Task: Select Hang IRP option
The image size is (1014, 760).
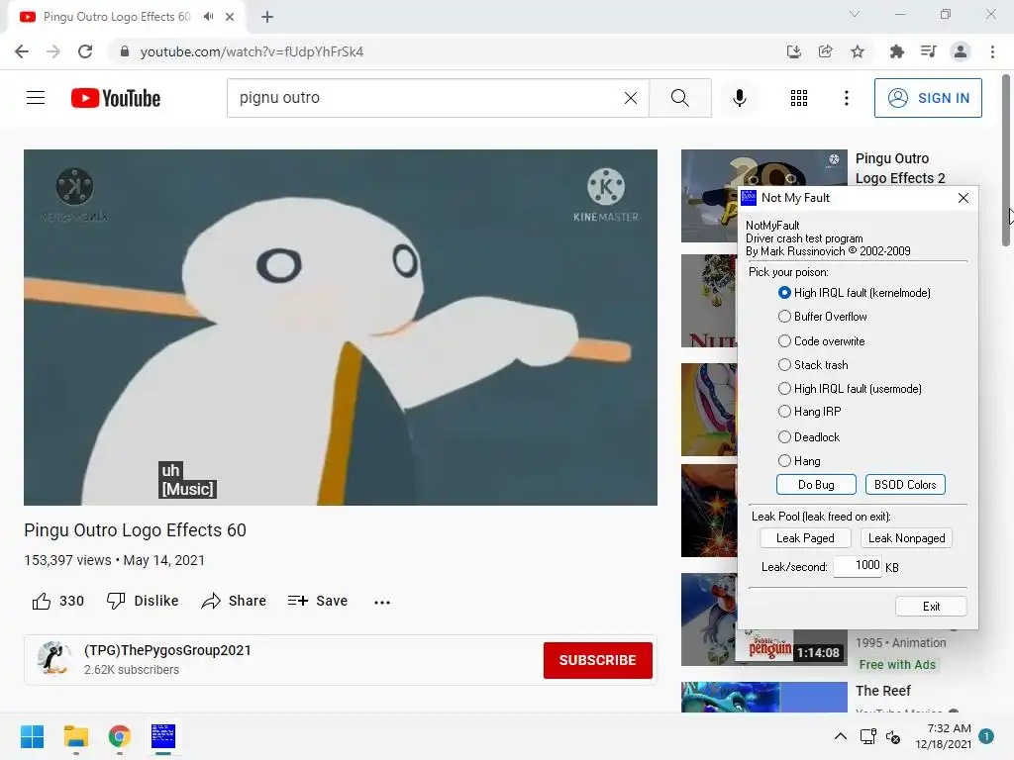Action: tap(810, 412)
